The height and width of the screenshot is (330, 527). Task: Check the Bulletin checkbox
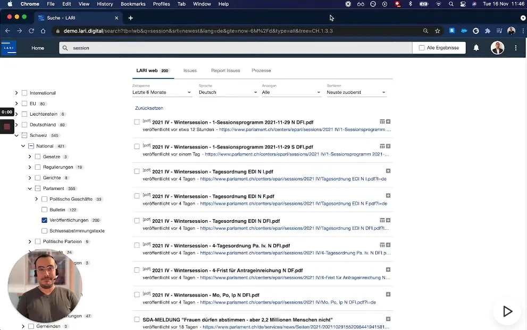click(45, 210)
